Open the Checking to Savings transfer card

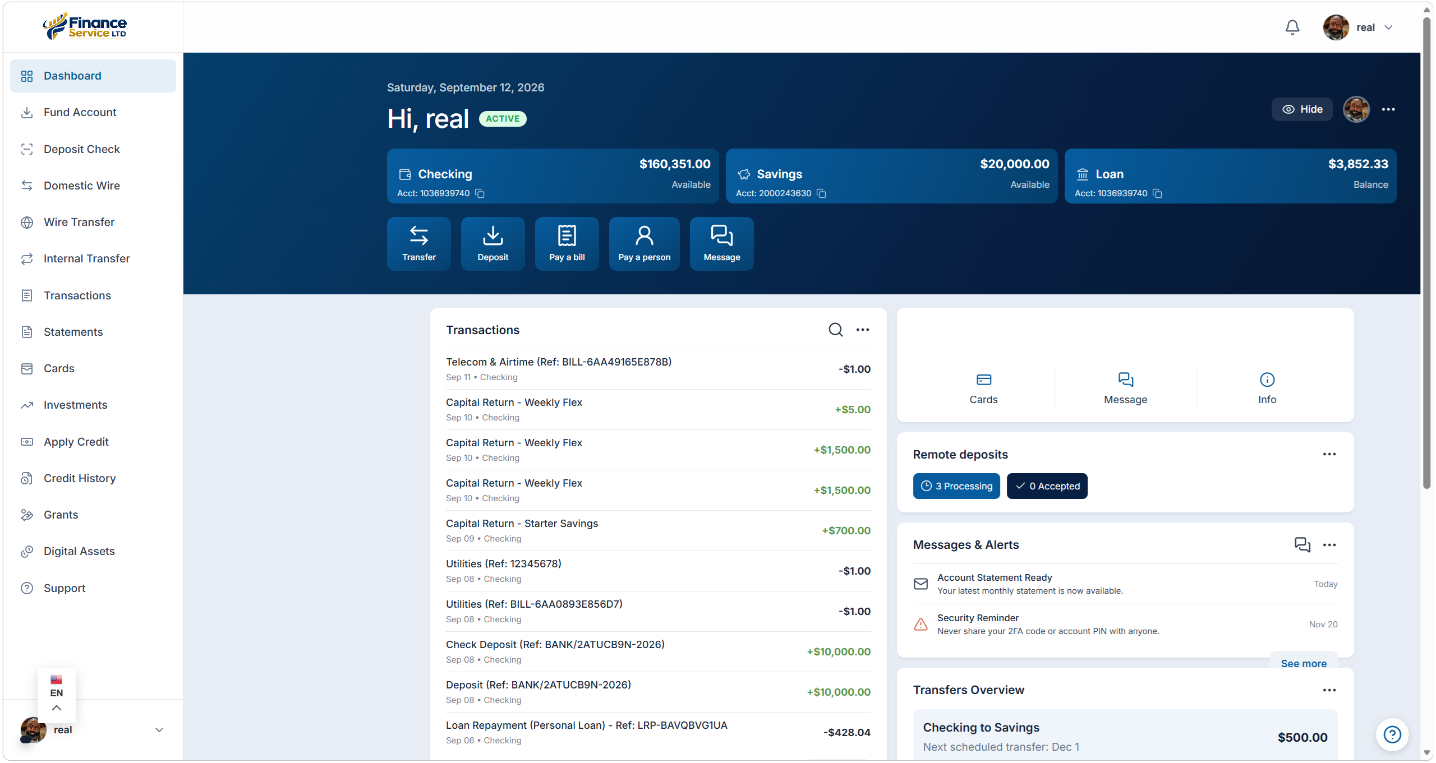click(x=1125, y=736)
